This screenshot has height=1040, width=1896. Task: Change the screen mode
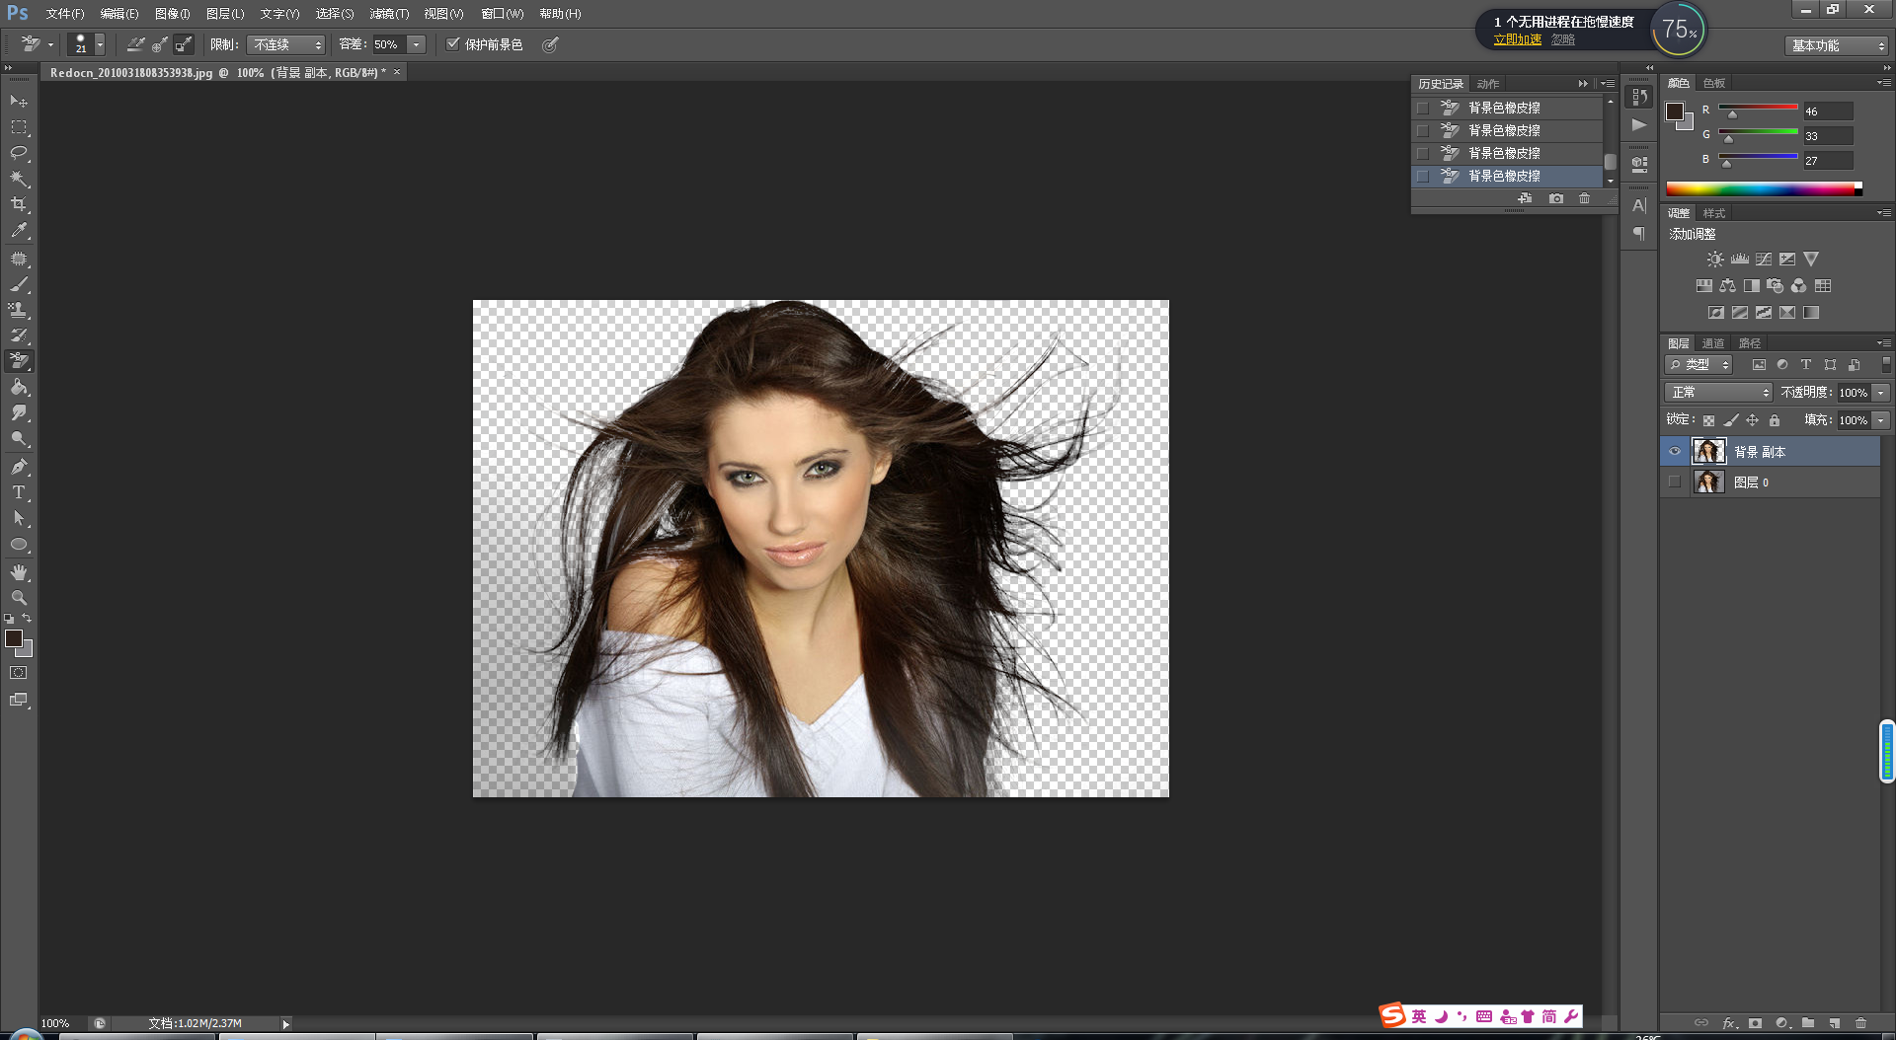19,700
